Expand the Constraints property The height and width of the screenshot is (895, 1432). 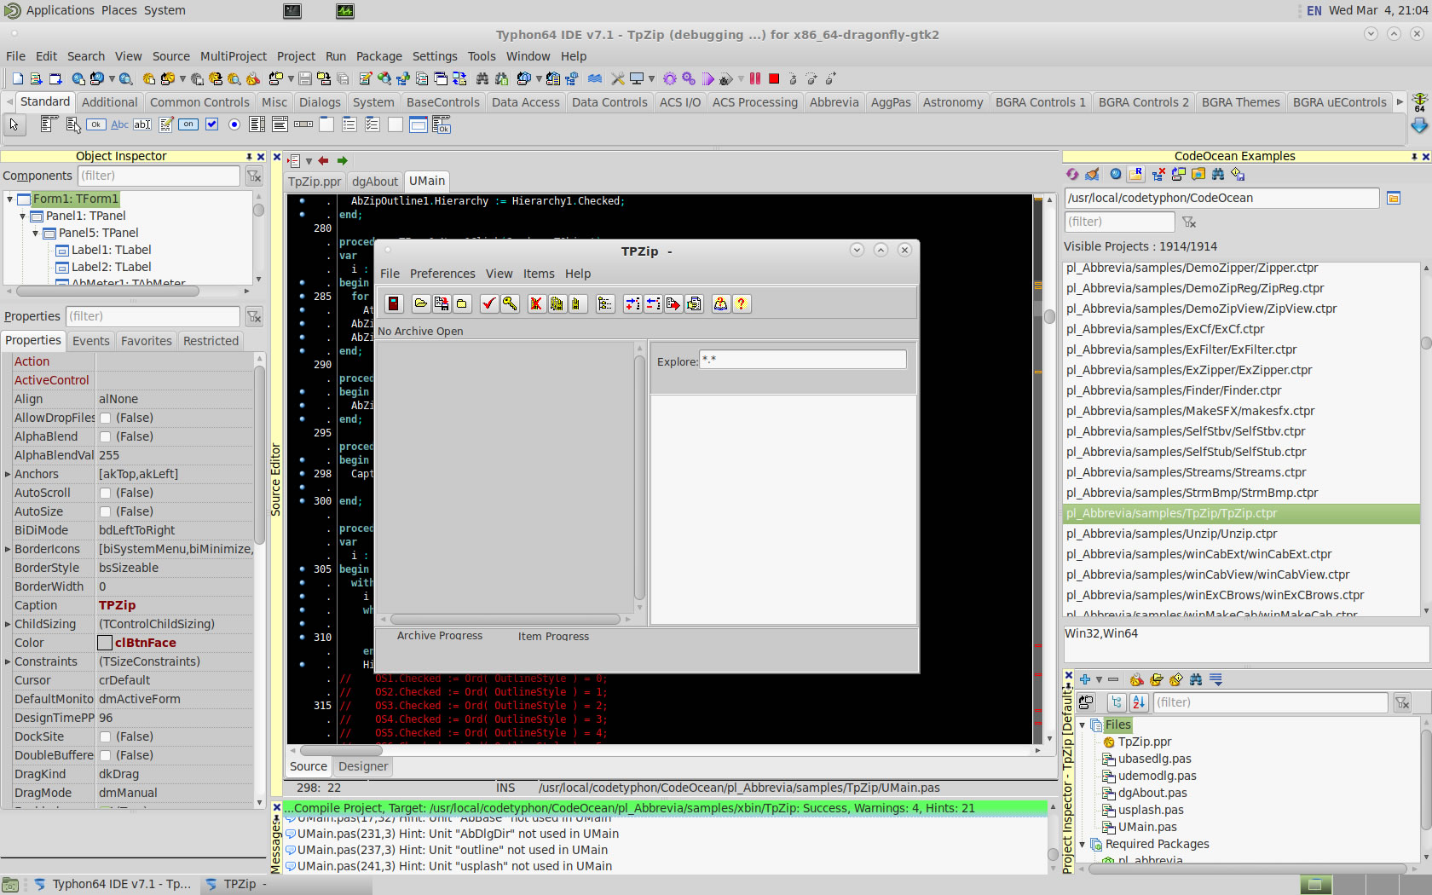8,661
